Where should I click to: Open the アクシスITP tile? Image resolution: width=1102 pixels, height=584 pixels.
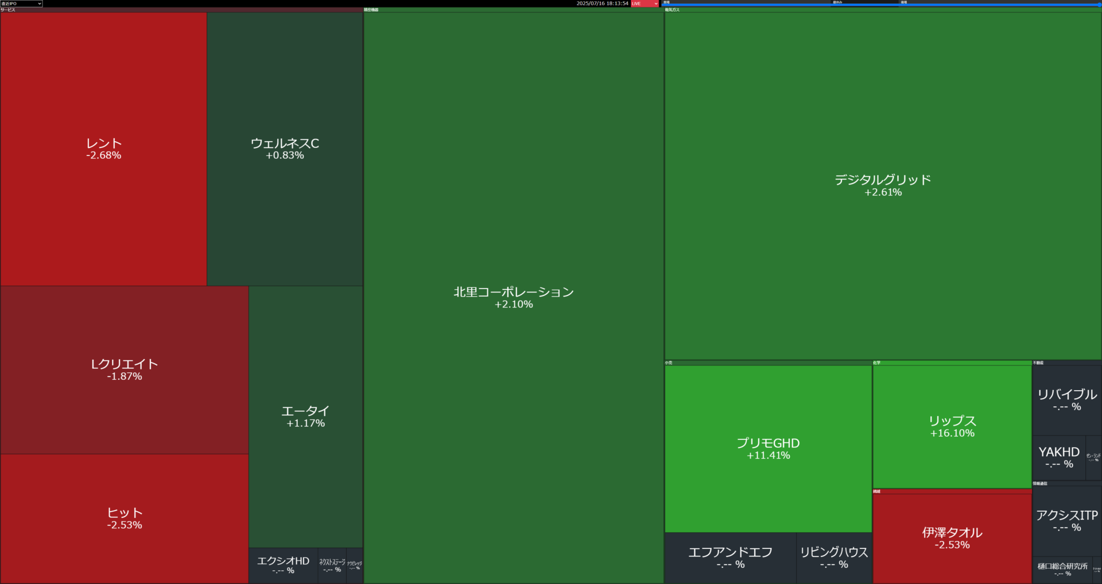[x=1067, y=521]
